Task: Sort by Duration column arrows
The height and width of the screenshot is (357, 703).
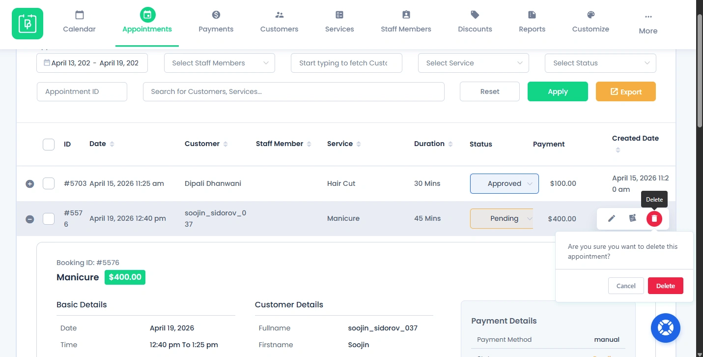Action: (450, 144)
